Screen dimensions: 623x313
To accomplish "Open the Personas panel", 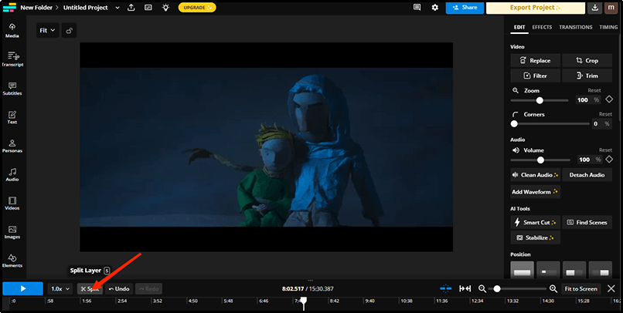I will tap(12, 145).
